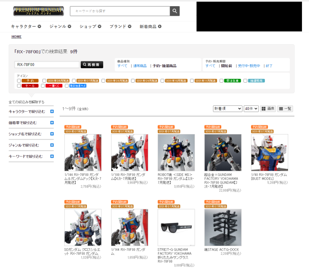Click 全ての絞込みを解除する link
This screenshot has height=271, width=309.
(x=26, y=102)
